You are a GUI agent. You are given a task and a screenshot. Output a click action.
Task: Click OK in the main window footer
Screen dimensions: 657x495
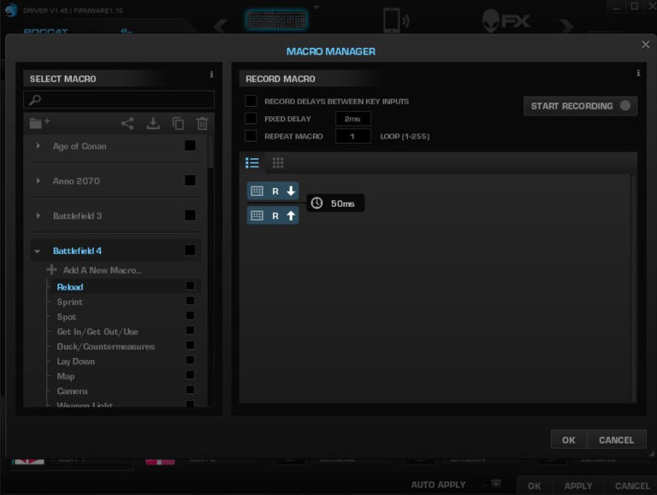coord(534,486)
